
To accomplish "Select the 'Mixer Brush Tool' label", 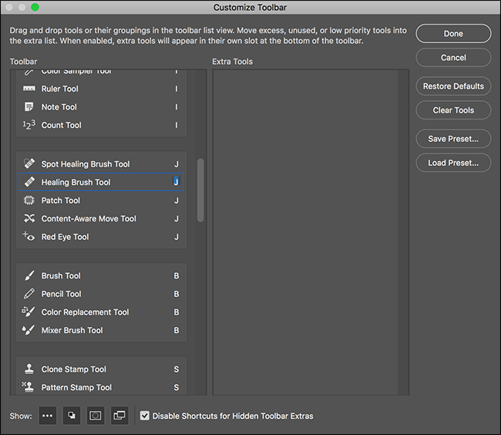I will coord(72,330).
